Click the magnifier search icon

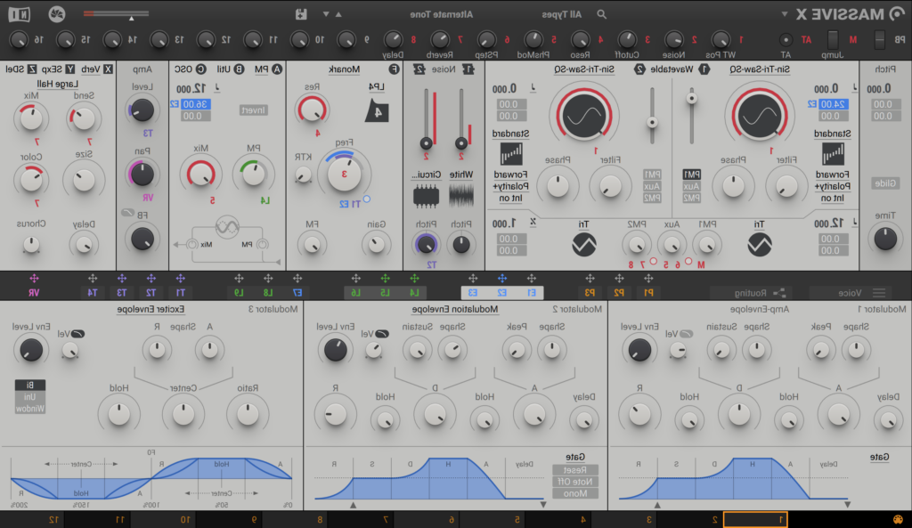click(601, 14)
